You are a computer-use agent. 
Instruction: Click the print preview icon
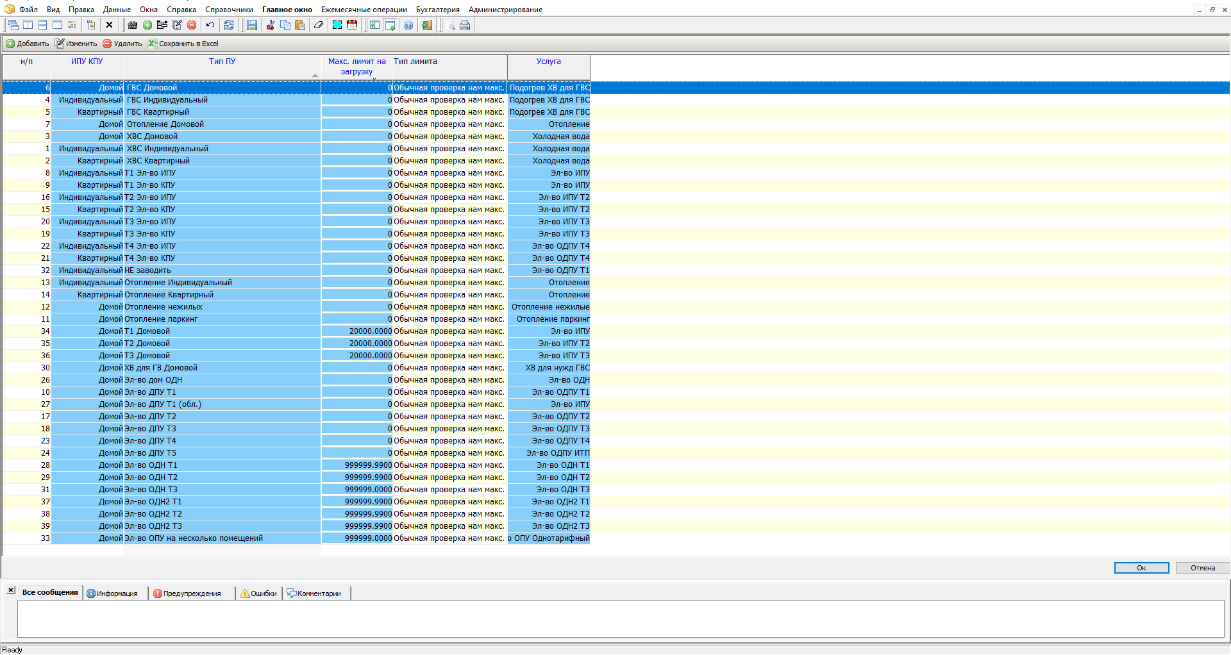point(451,25)
